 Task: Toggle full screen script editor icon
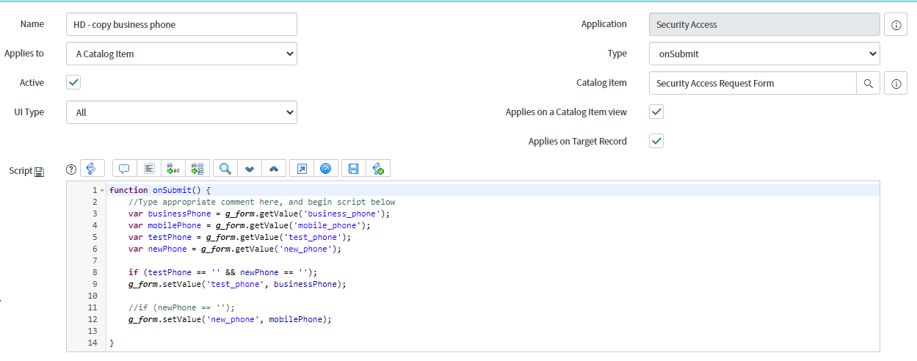pos(302,169)
